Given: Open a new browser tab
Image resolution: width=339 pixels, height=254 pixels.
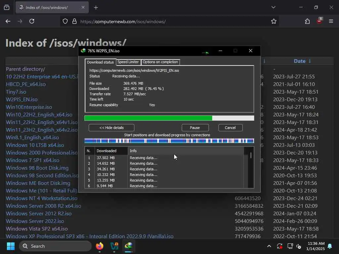Looking at the screenshot, I should point(96,8).
